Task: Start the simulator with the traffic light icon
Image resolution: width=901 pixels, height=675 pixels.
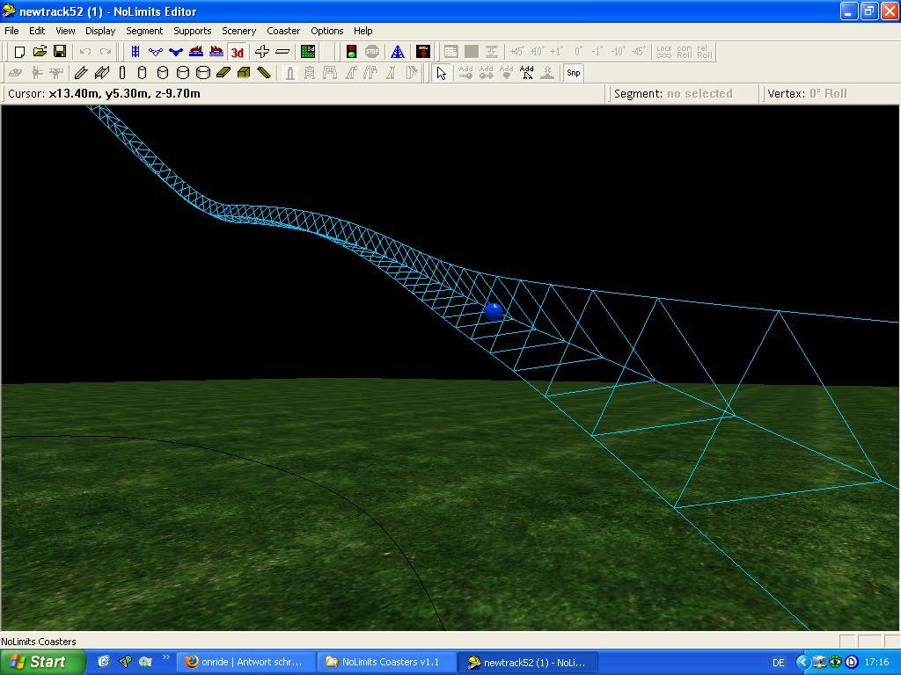Action: [x=351, y=52]
